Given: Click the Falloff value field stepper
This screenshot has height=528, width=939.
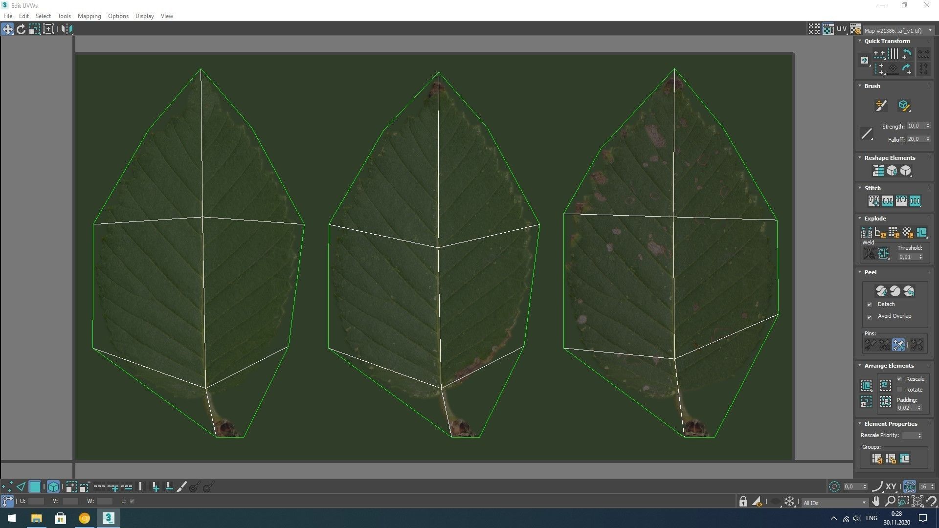Looking at the screenshot, I should 928,139.
